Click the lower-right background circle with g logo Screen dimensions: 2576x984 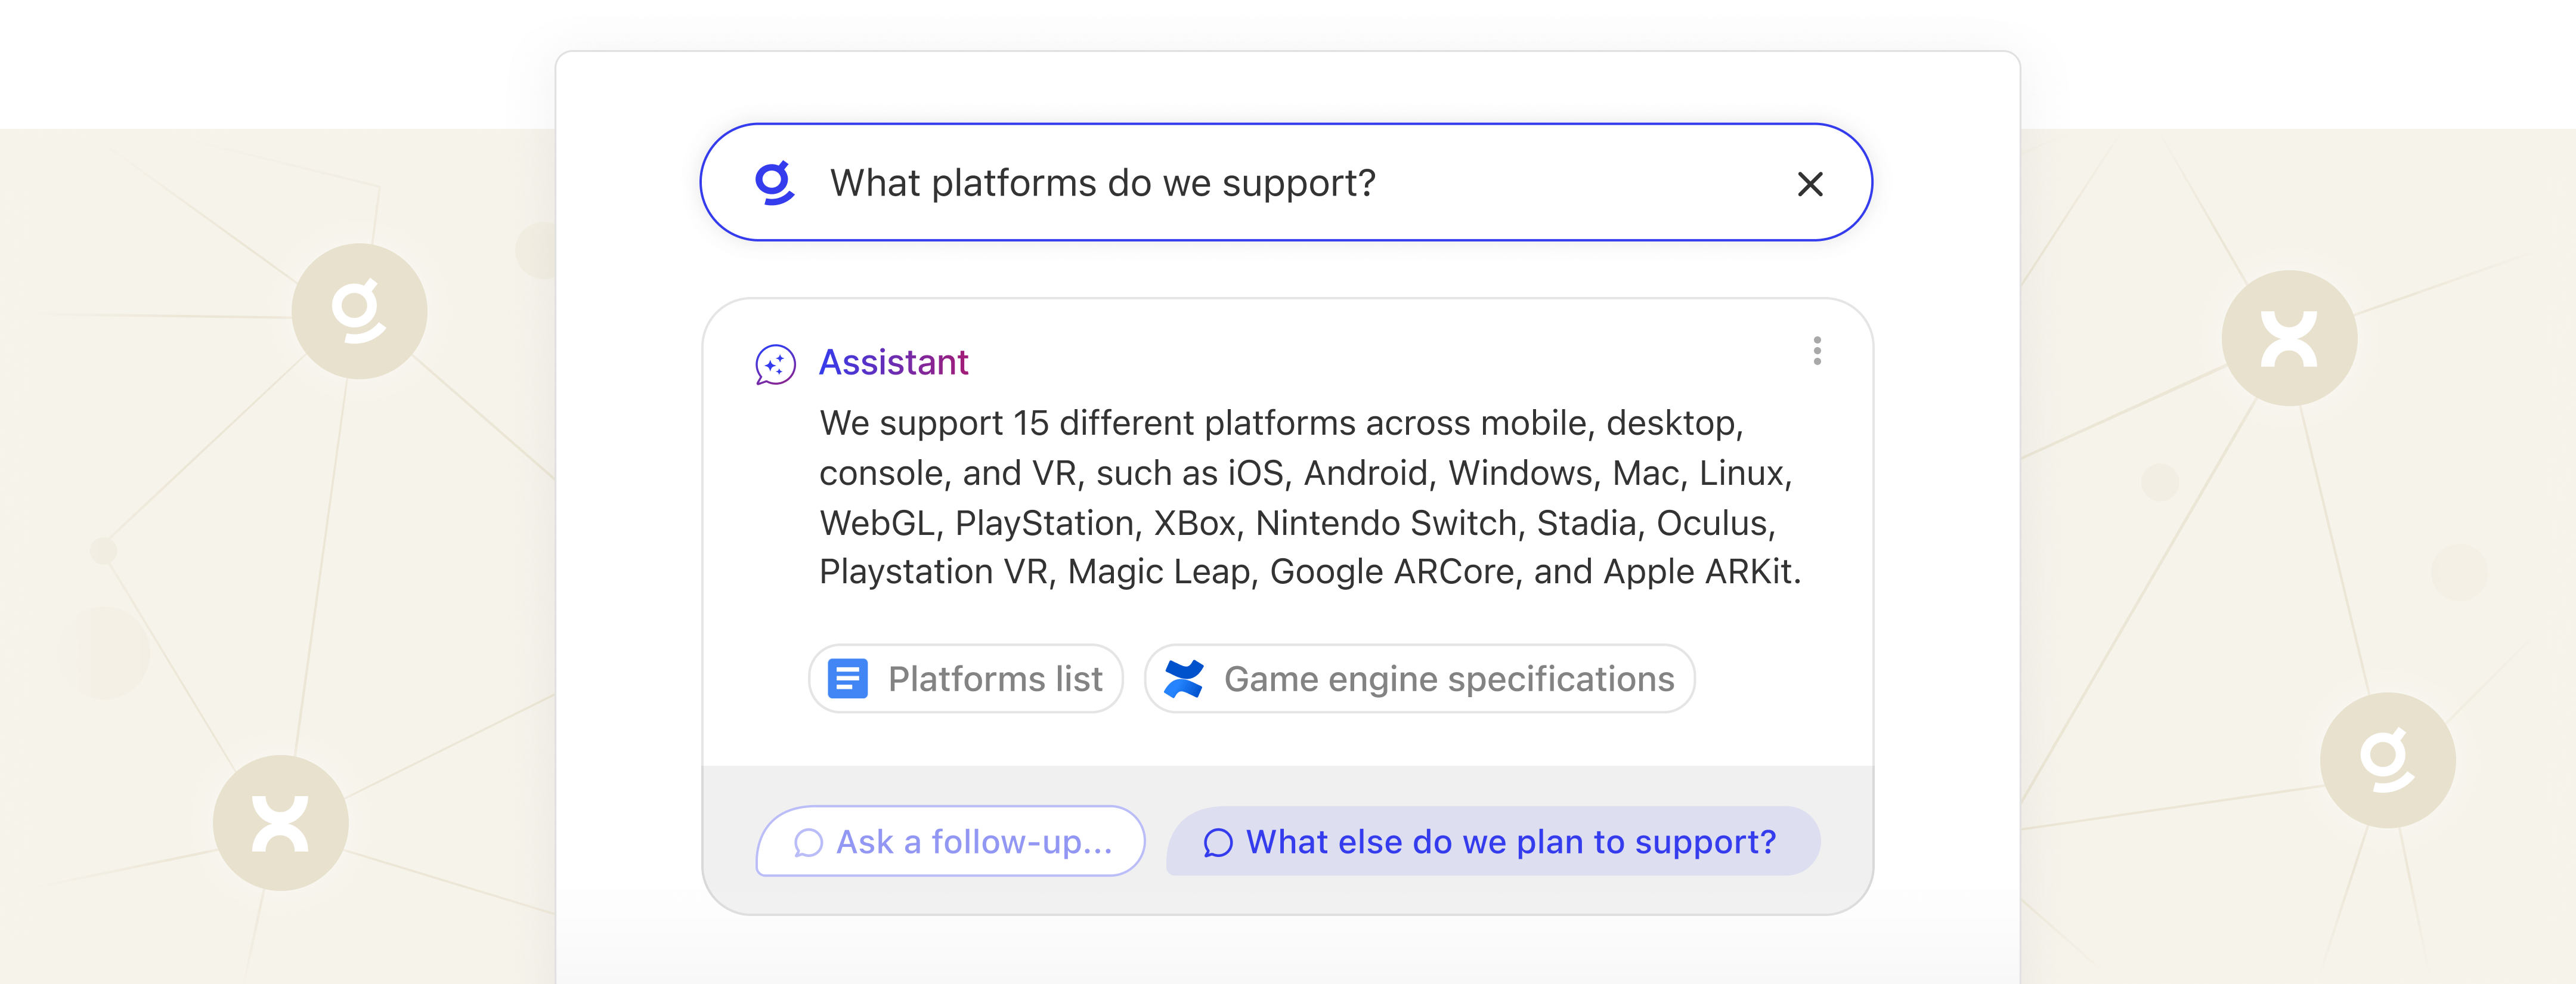(x=2387, y=760)
